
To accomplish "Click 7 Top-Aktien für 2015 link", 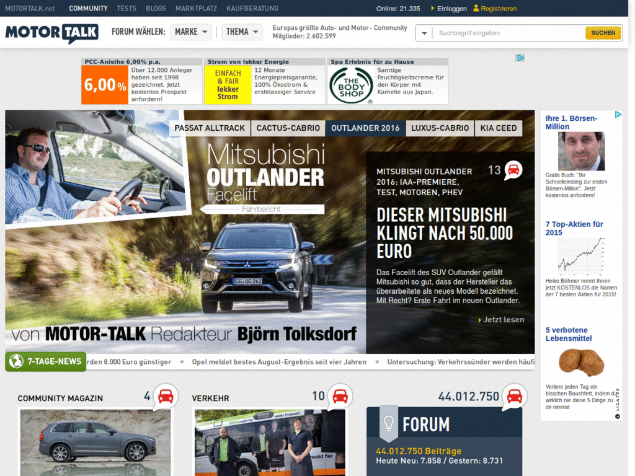I will point(574,228).
